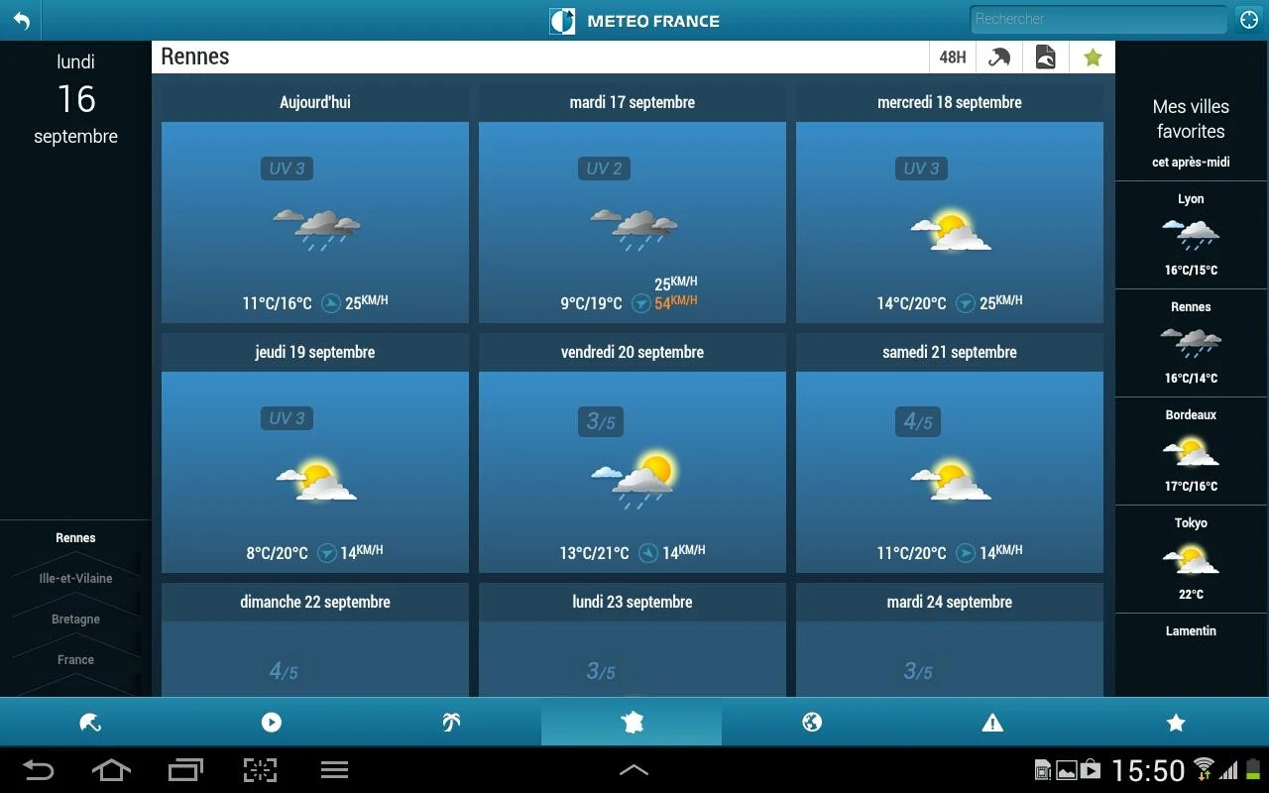Open favorites from the bottom bar star

pyautogui.click(x=1175, y=723)
